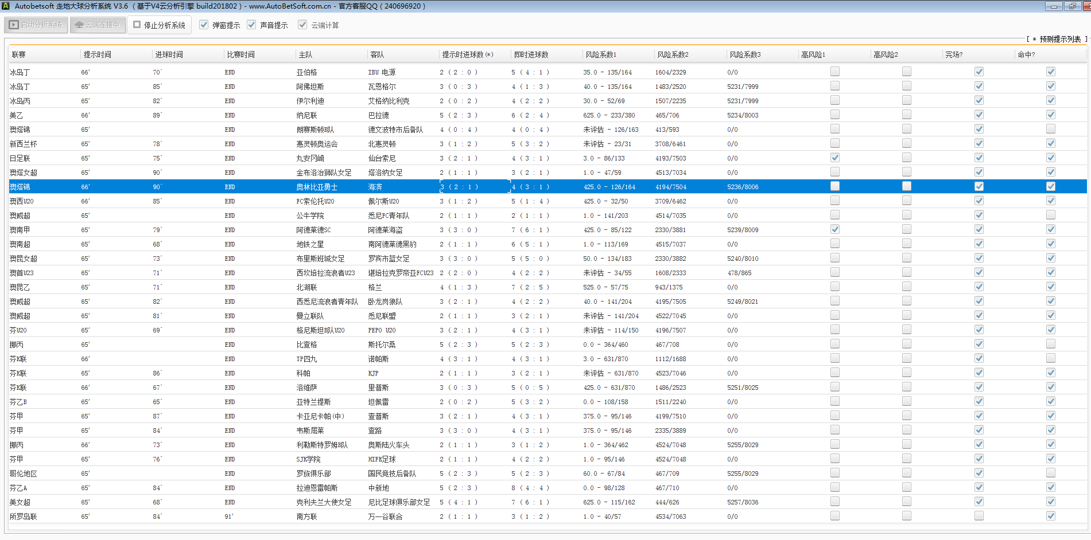1091x540 pixels.
Task: Click the 预测提示列表 label
Action: 1059,39
